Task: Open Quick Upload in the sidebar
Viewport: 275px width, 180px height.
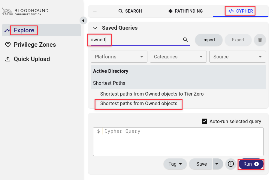Action: pyautogui.click(x=27, y=59)
